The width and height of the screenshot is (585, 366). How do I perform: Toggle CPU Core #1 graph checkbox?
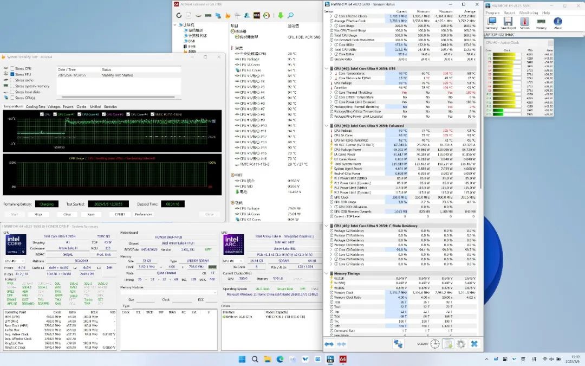pyautogui.click(x=55, y=114)
